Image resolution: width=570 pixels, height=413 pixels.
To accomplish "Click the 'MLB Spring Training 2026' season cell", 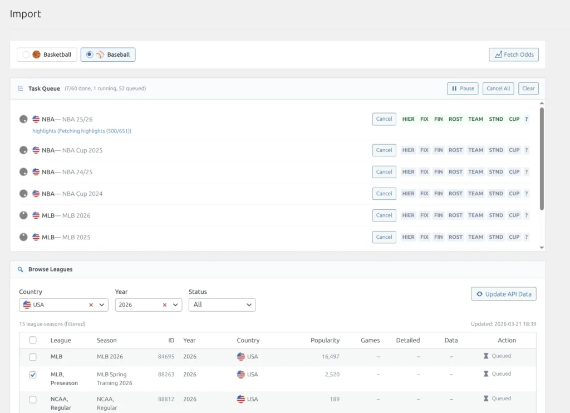I will (x=115, y=379).
